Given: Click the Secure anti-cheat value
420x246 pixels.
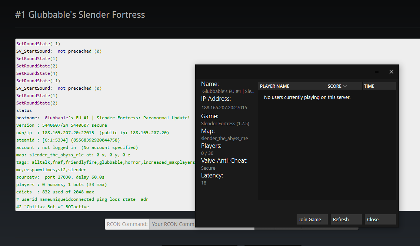Looking at the screenshot, I should coord(208,168).
